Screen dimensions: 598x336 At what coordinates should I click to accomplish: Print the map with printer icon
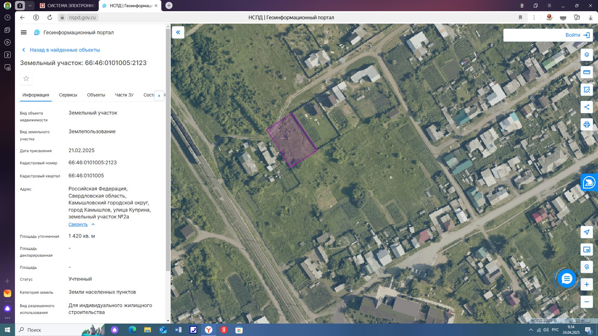(586, 124)
